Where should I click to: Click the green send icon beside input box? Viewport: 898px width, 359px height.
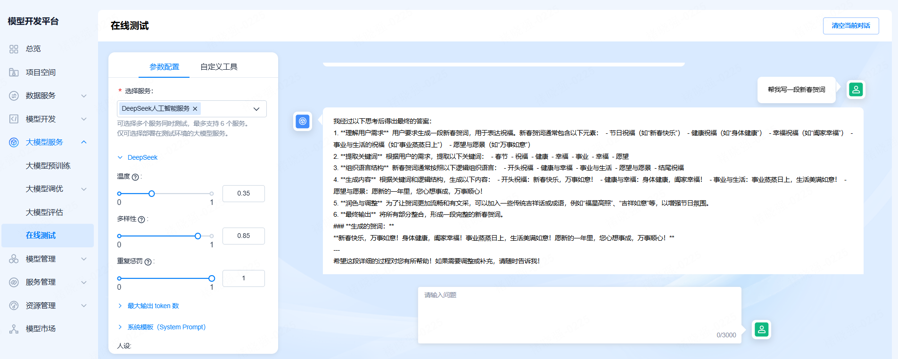tap(761, 329)
